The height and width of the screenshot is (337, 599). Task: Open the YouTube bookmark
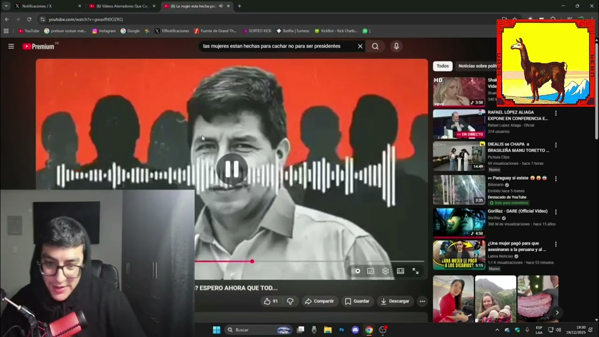click(29, 31)
